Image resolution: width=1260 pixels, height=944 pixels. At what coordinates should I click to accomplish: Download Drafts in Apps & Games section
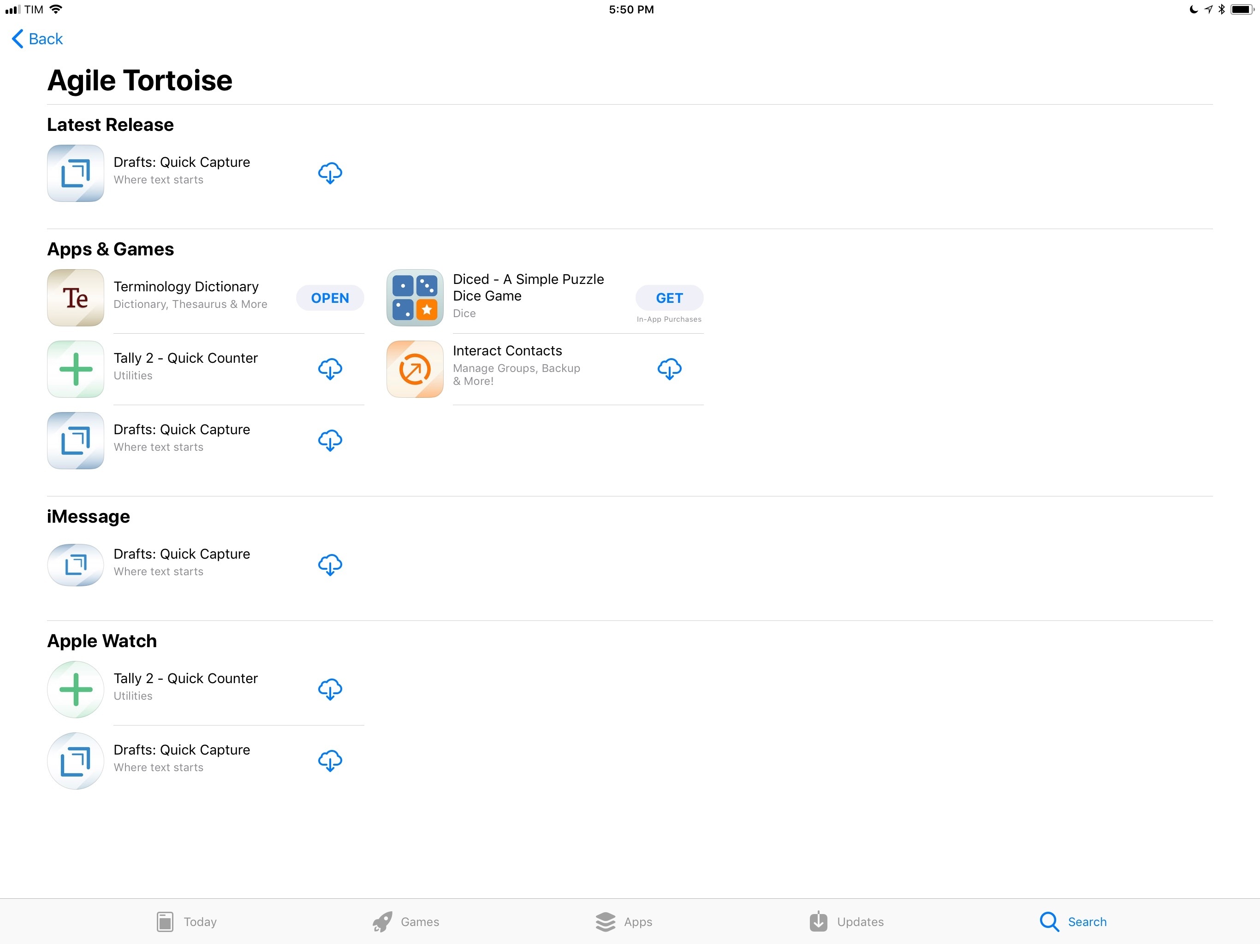[330, 441]
